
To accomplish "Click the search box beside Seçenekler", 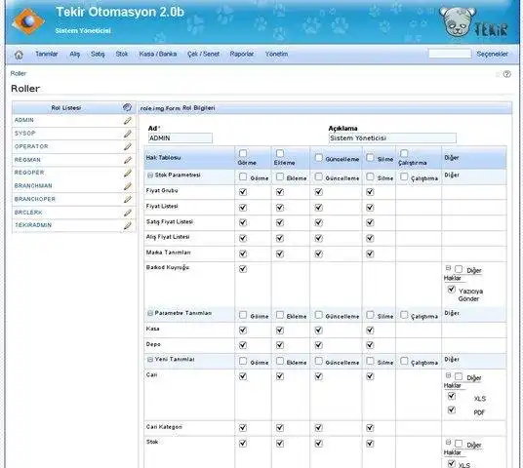I will [x=450, y=54].
